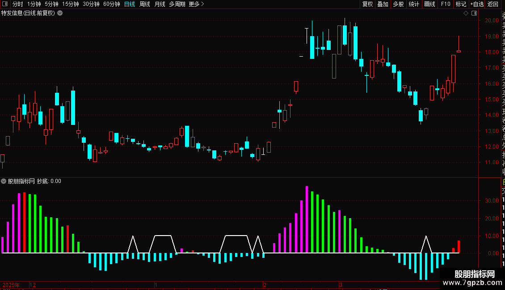505x290 pixels.
Task: Switch to the 周线 weekly tab
Action: point(145,4)
